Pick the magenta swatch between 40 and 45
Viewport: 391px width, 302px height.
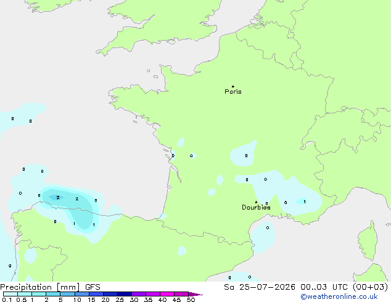click(x=167, y=294)
